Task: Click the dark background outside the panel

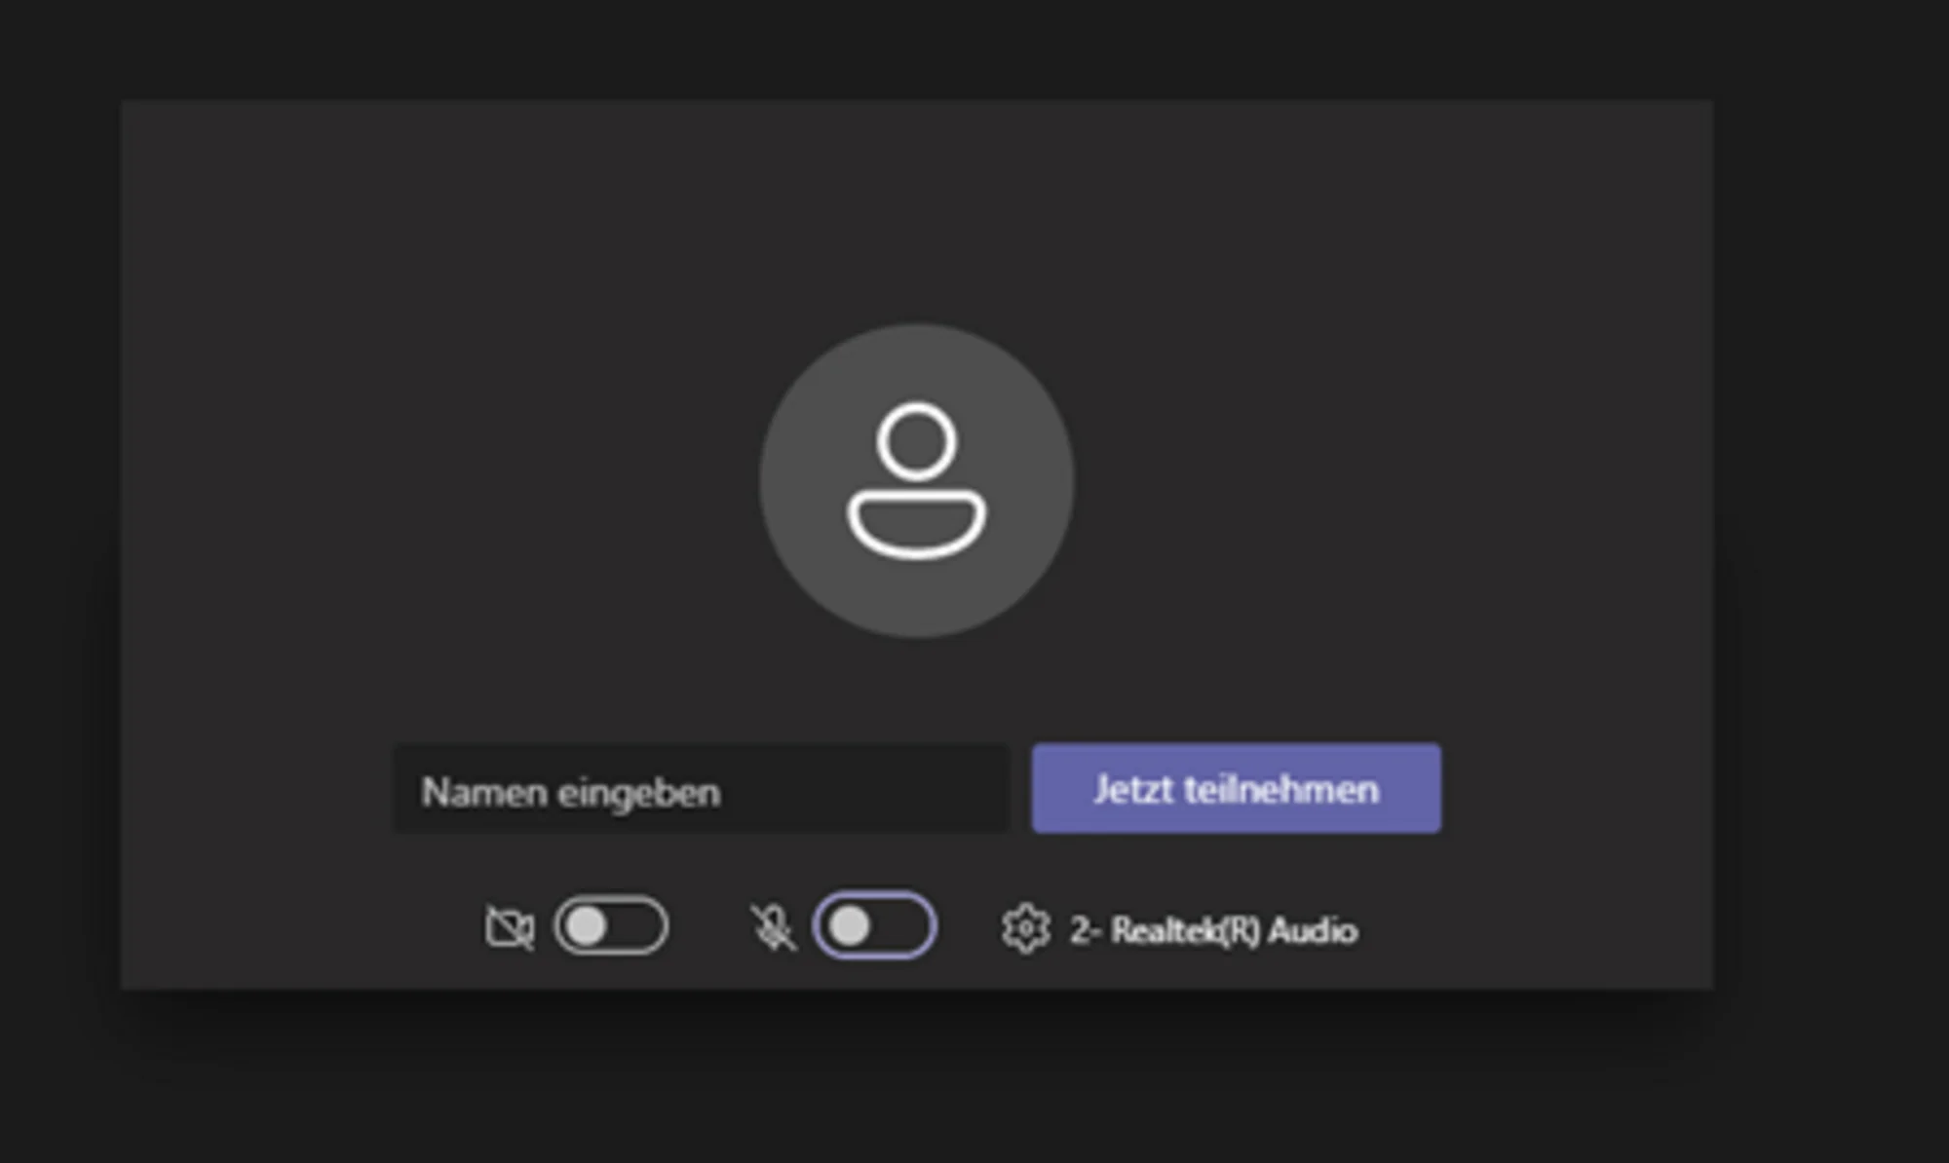Action: pyautogui.click(x=1832, y=584)
